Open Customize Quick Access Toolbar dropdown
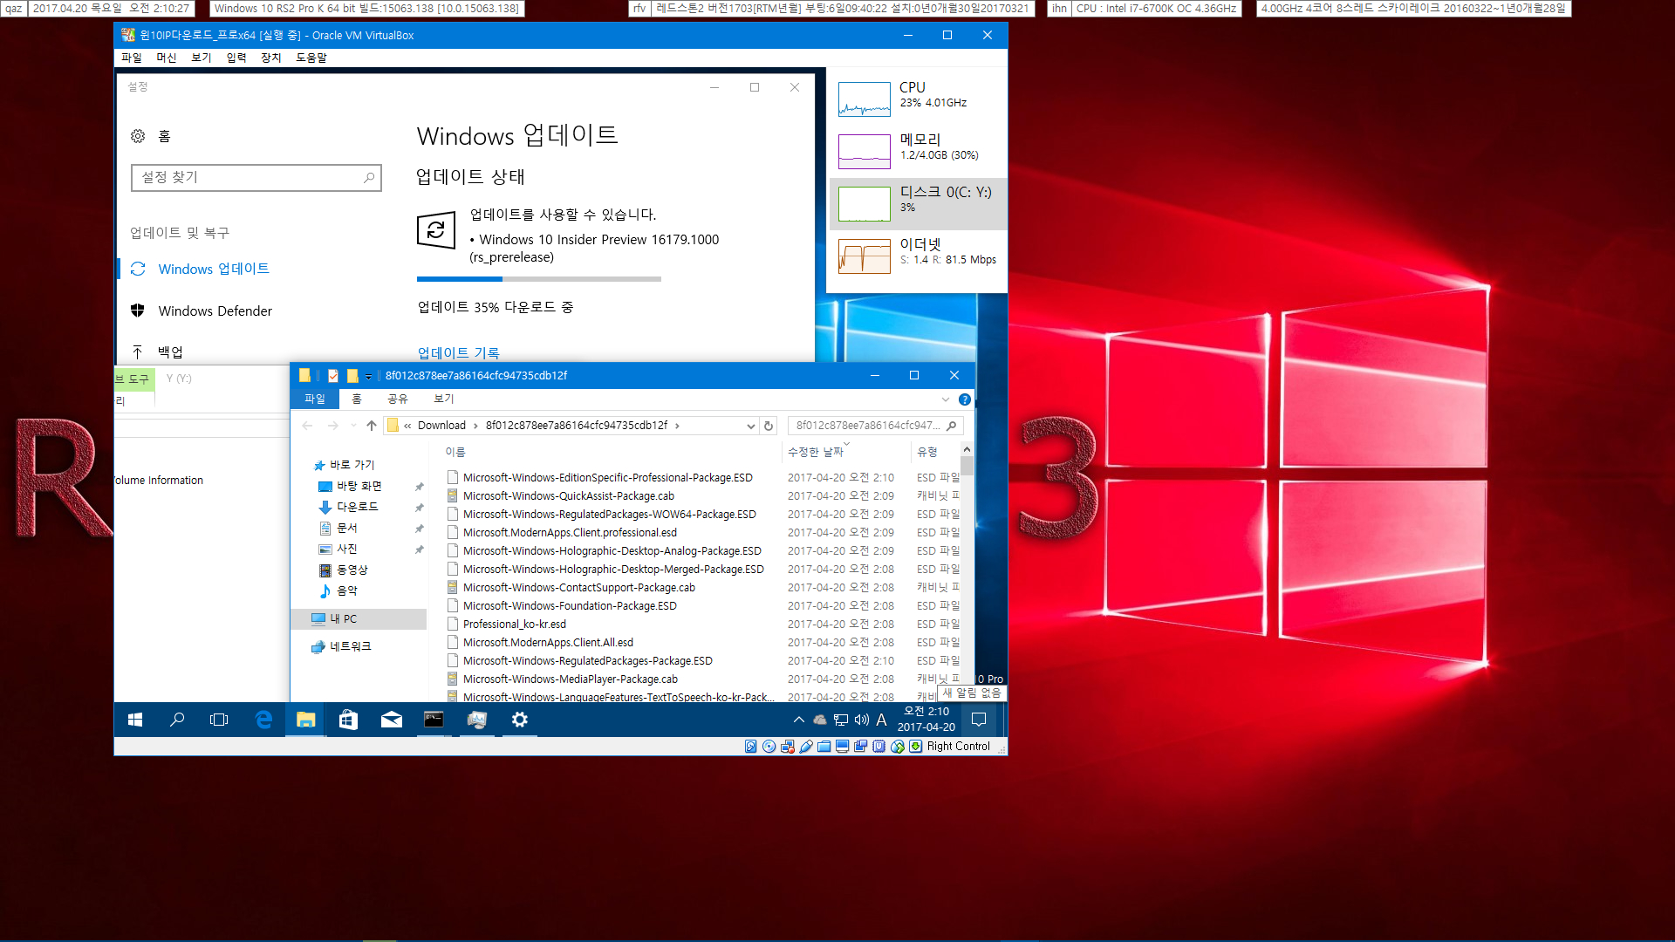Viewport: 1675px width, 942px height. (x=368, y=377)
